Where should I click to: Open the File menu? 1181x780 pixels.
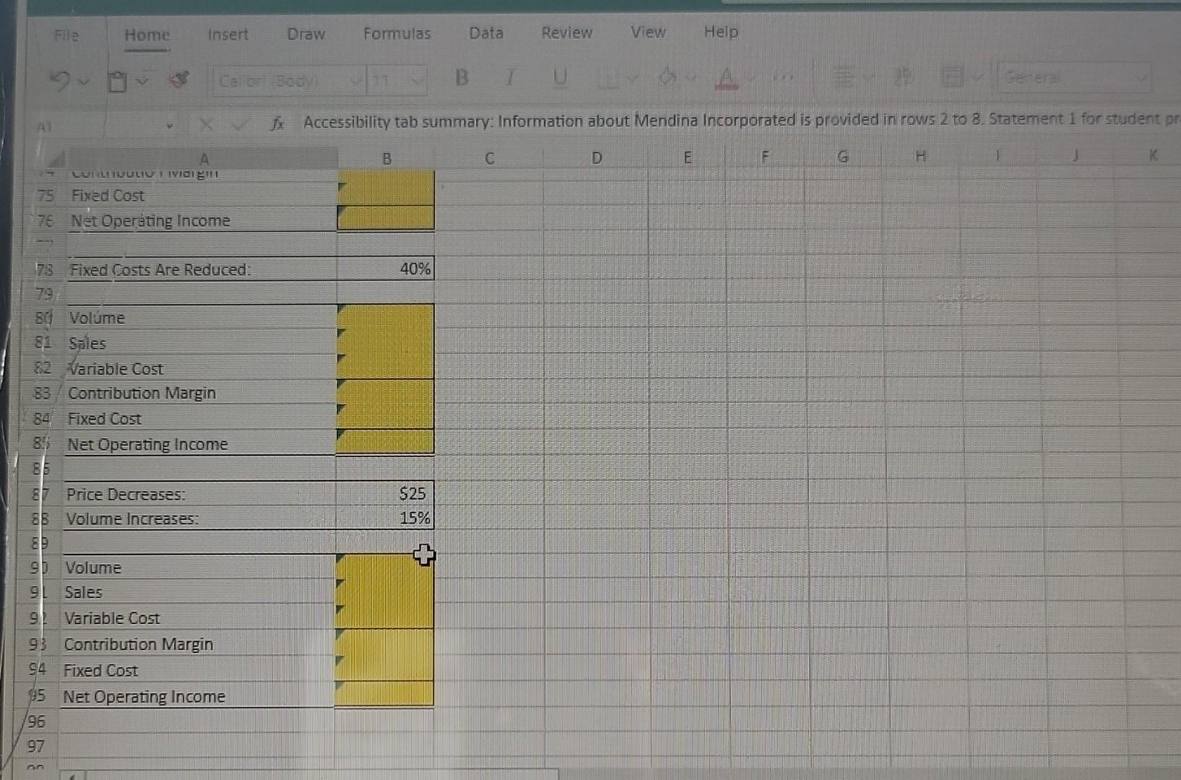click(66, 35)
